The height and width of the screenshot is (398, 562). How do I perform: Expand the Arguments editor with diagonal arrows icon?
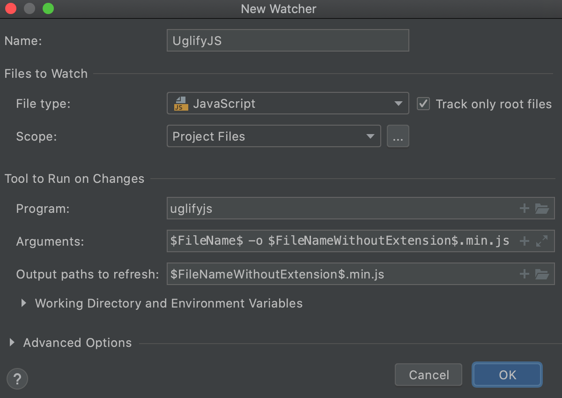[x=542, y=241]
